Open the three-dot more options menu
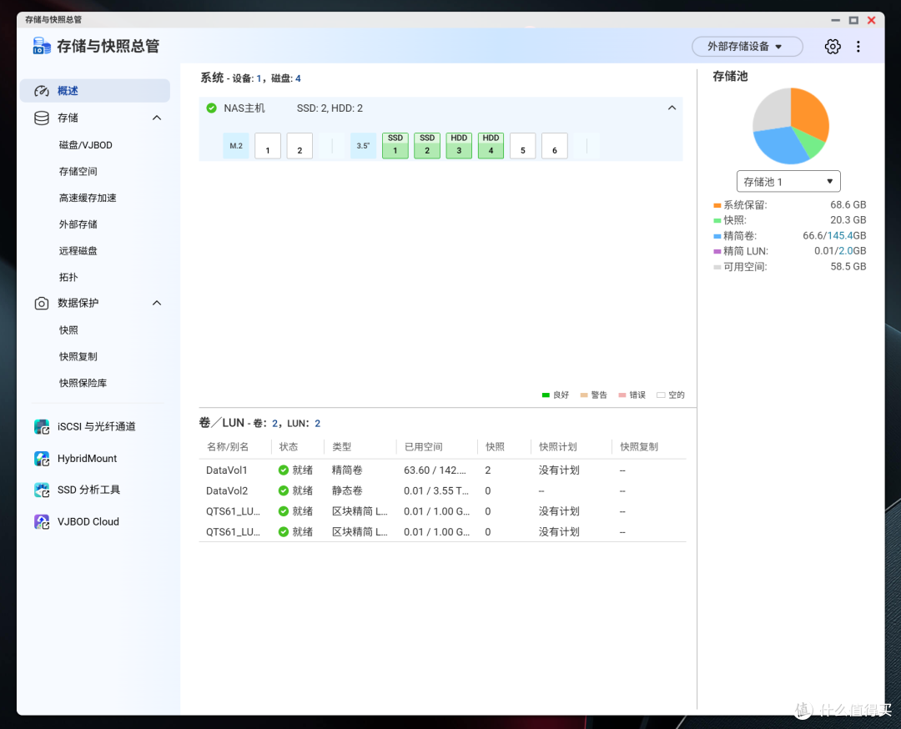 (858, 47)
